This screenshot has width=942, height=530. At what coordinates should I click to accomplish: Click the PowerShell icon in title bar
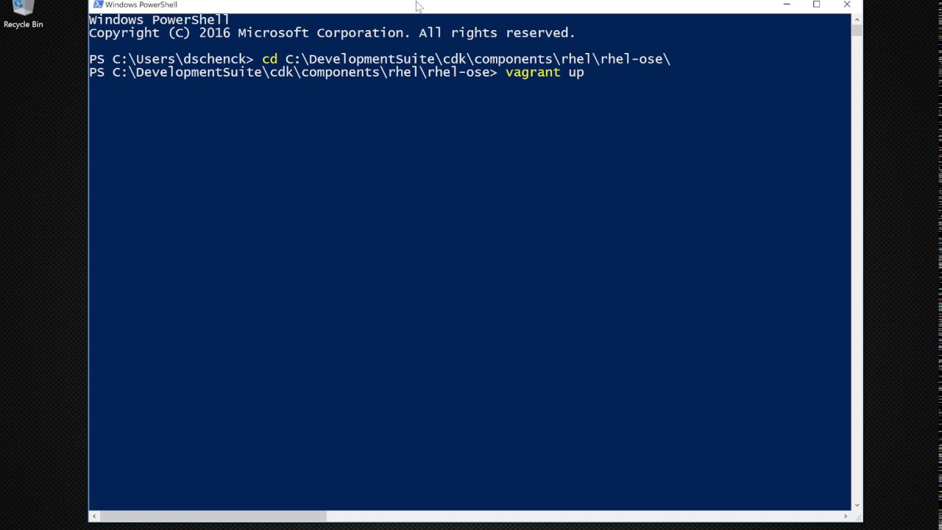pyautogui.click(x=98, y=4)
